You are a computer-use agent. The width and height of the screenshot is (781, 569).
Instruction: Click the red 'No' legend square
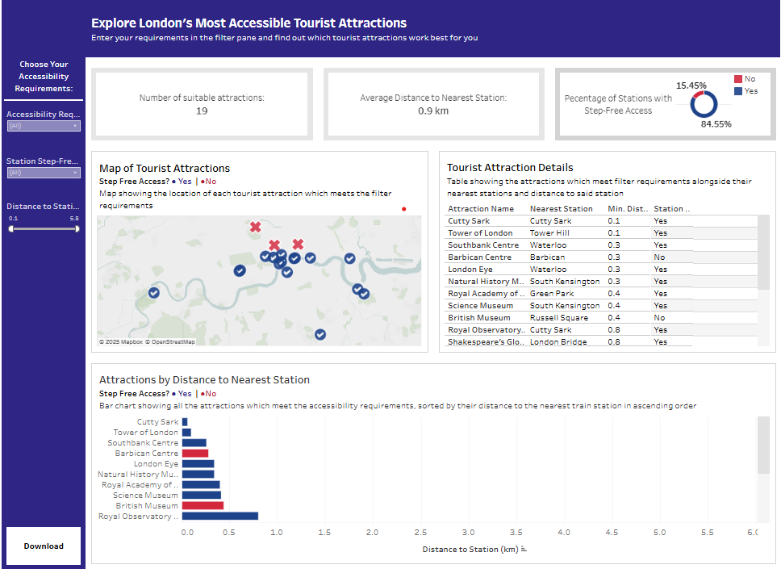[x=737, y=79]
